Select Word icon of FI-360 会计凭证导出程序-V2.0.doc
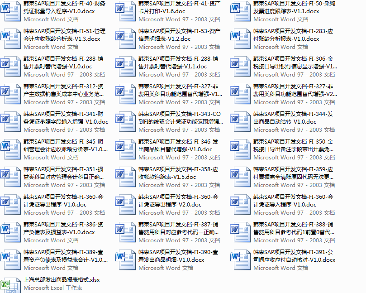 click(125, 204)
